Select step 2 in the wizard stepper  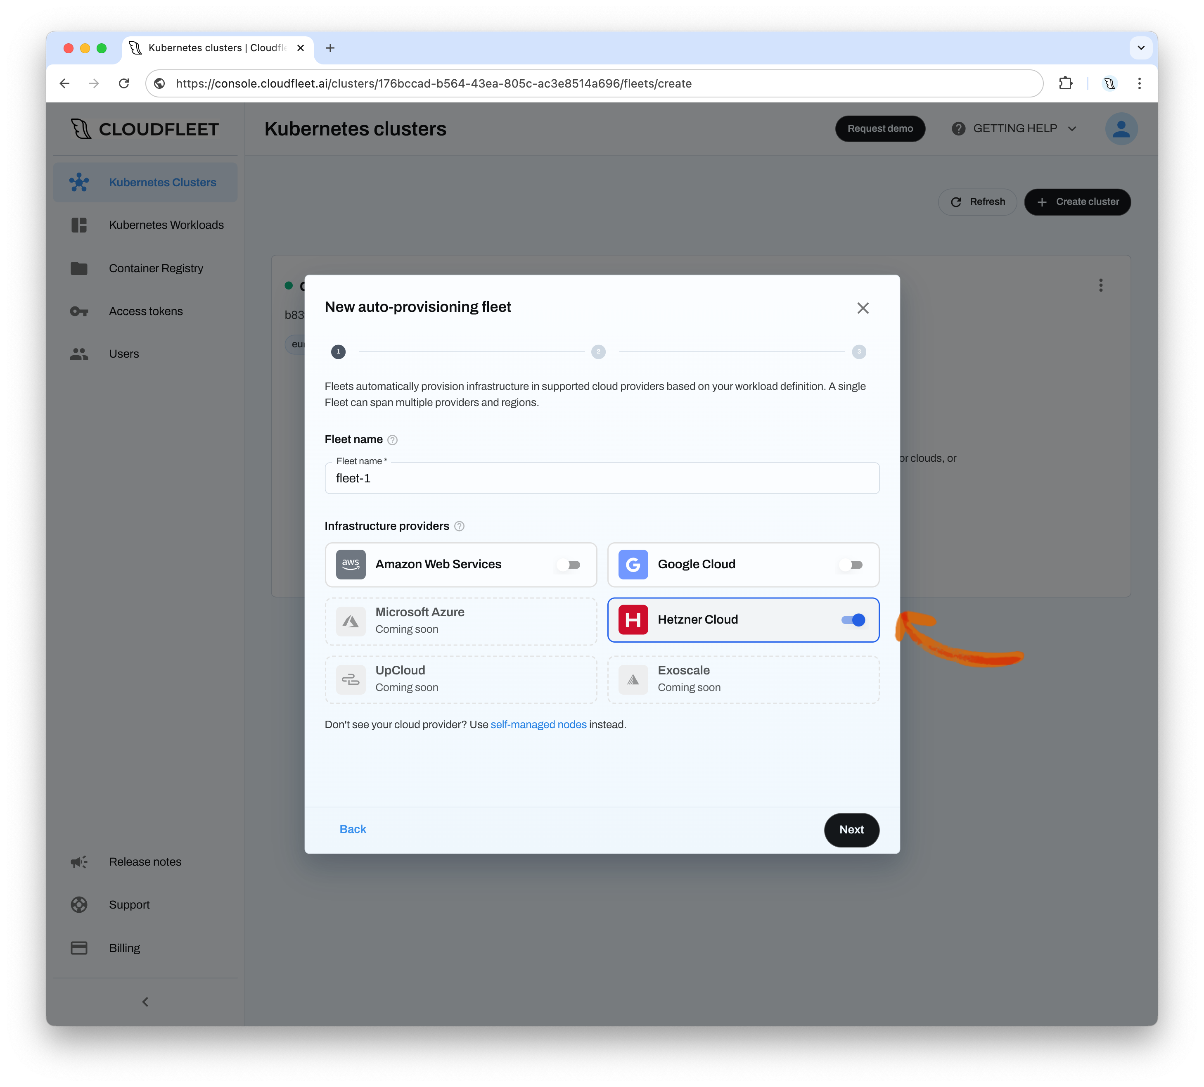pyautogui.click(x=598, y=352)
